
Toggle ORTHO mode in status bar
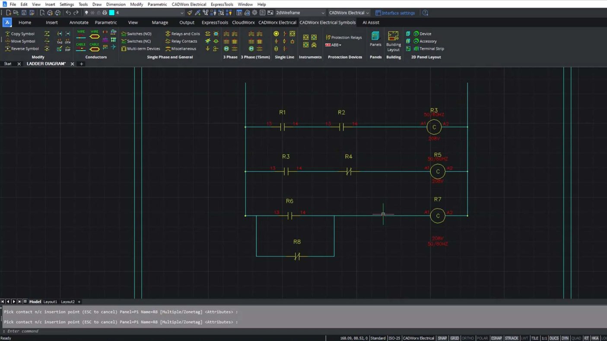point(467,338)
